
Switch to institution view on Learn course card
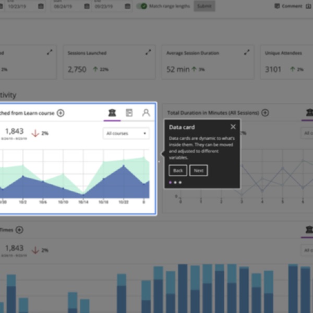click(x=112, y=113)
